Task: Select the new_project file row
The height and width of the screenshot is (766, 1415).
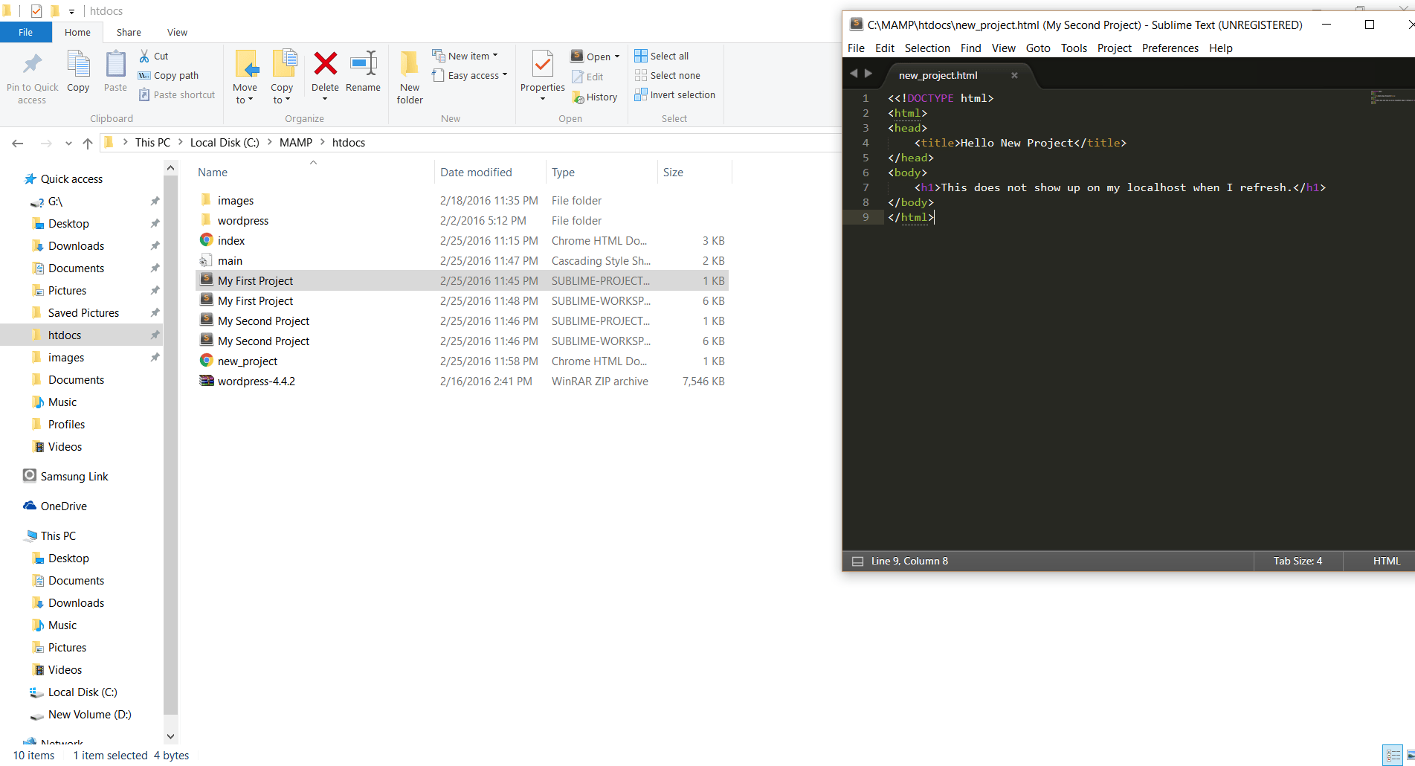Action: 462,361
